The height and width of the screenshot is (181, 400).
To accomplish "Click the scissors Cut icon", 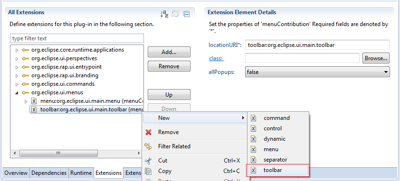I will [x=148, y=161].
